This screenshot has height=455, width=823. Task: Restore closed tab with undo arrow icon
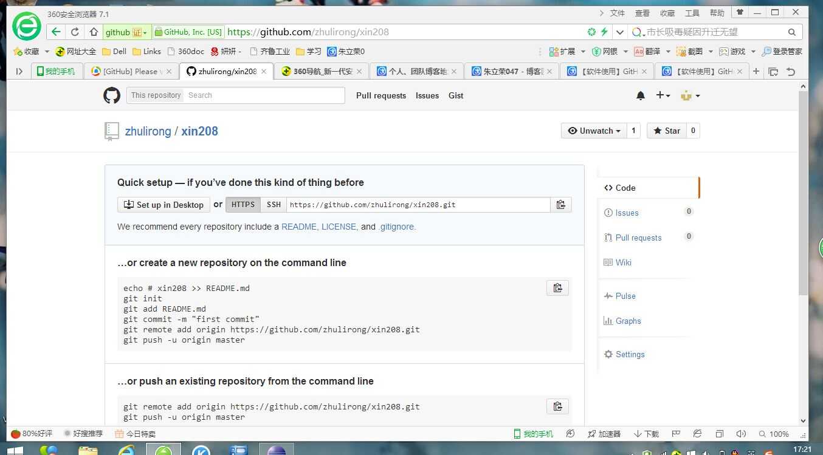coord(791,71)
